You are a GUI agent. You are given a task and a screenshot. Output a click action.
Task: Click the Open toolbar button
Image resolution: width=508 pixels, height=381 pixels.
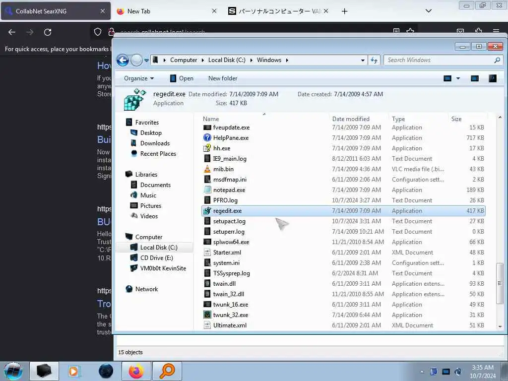click(182, 78)
